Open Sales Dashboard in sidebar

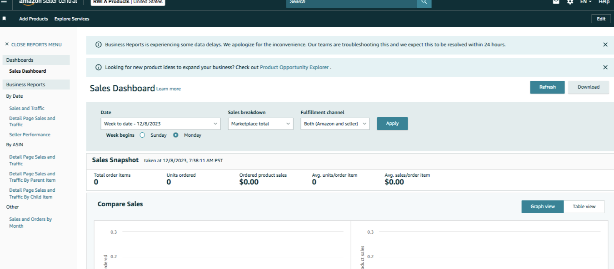tap(27, 71)
